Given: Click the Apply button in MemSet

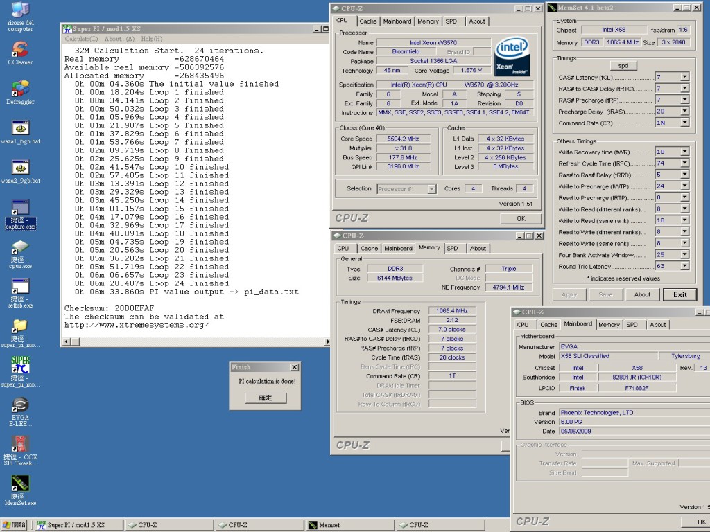Looking at the screenshot, I should [569, 294].
